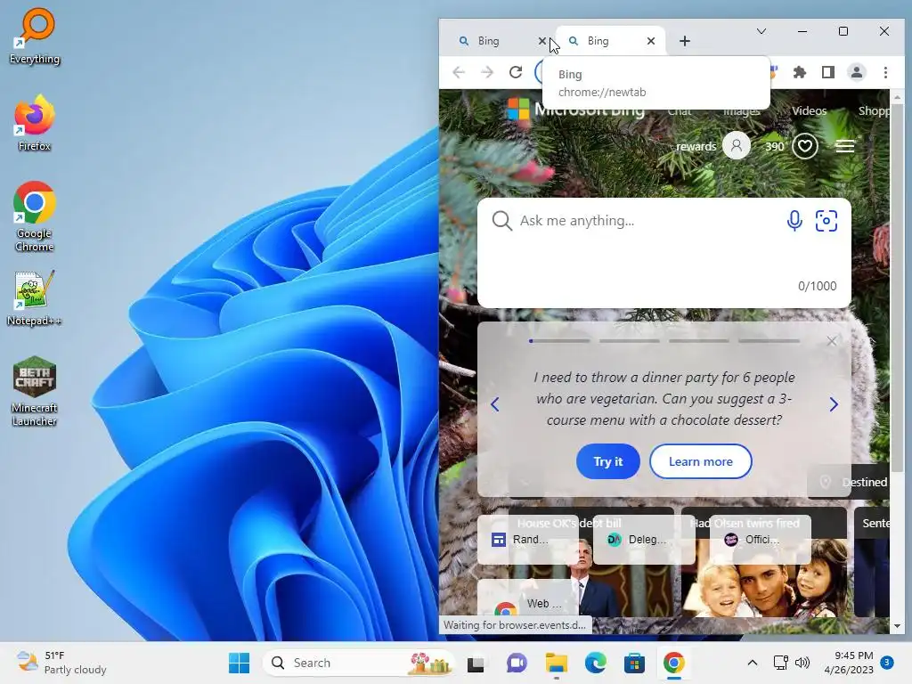The height and width of the screenshot is (684, 912).
Task: Click the Chrome icon on taskbar
Action: [x=674, y=663]
